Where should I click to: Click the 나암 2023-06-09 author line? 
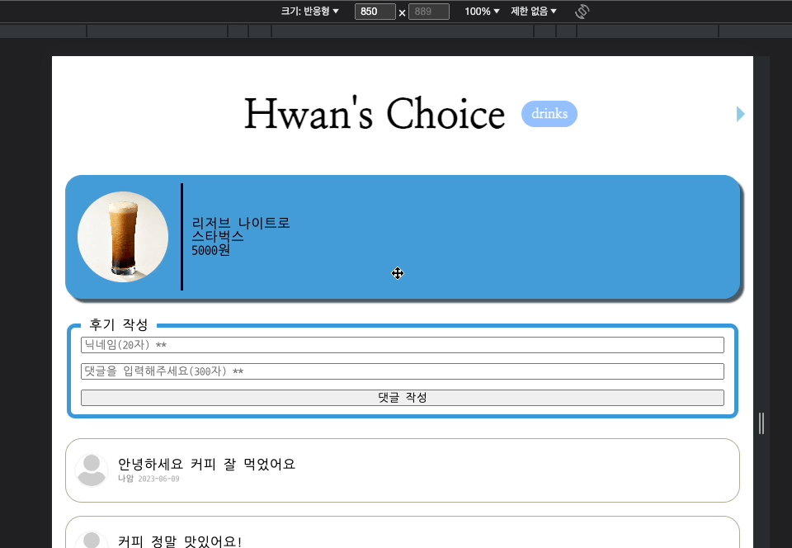tap(148, 479)
